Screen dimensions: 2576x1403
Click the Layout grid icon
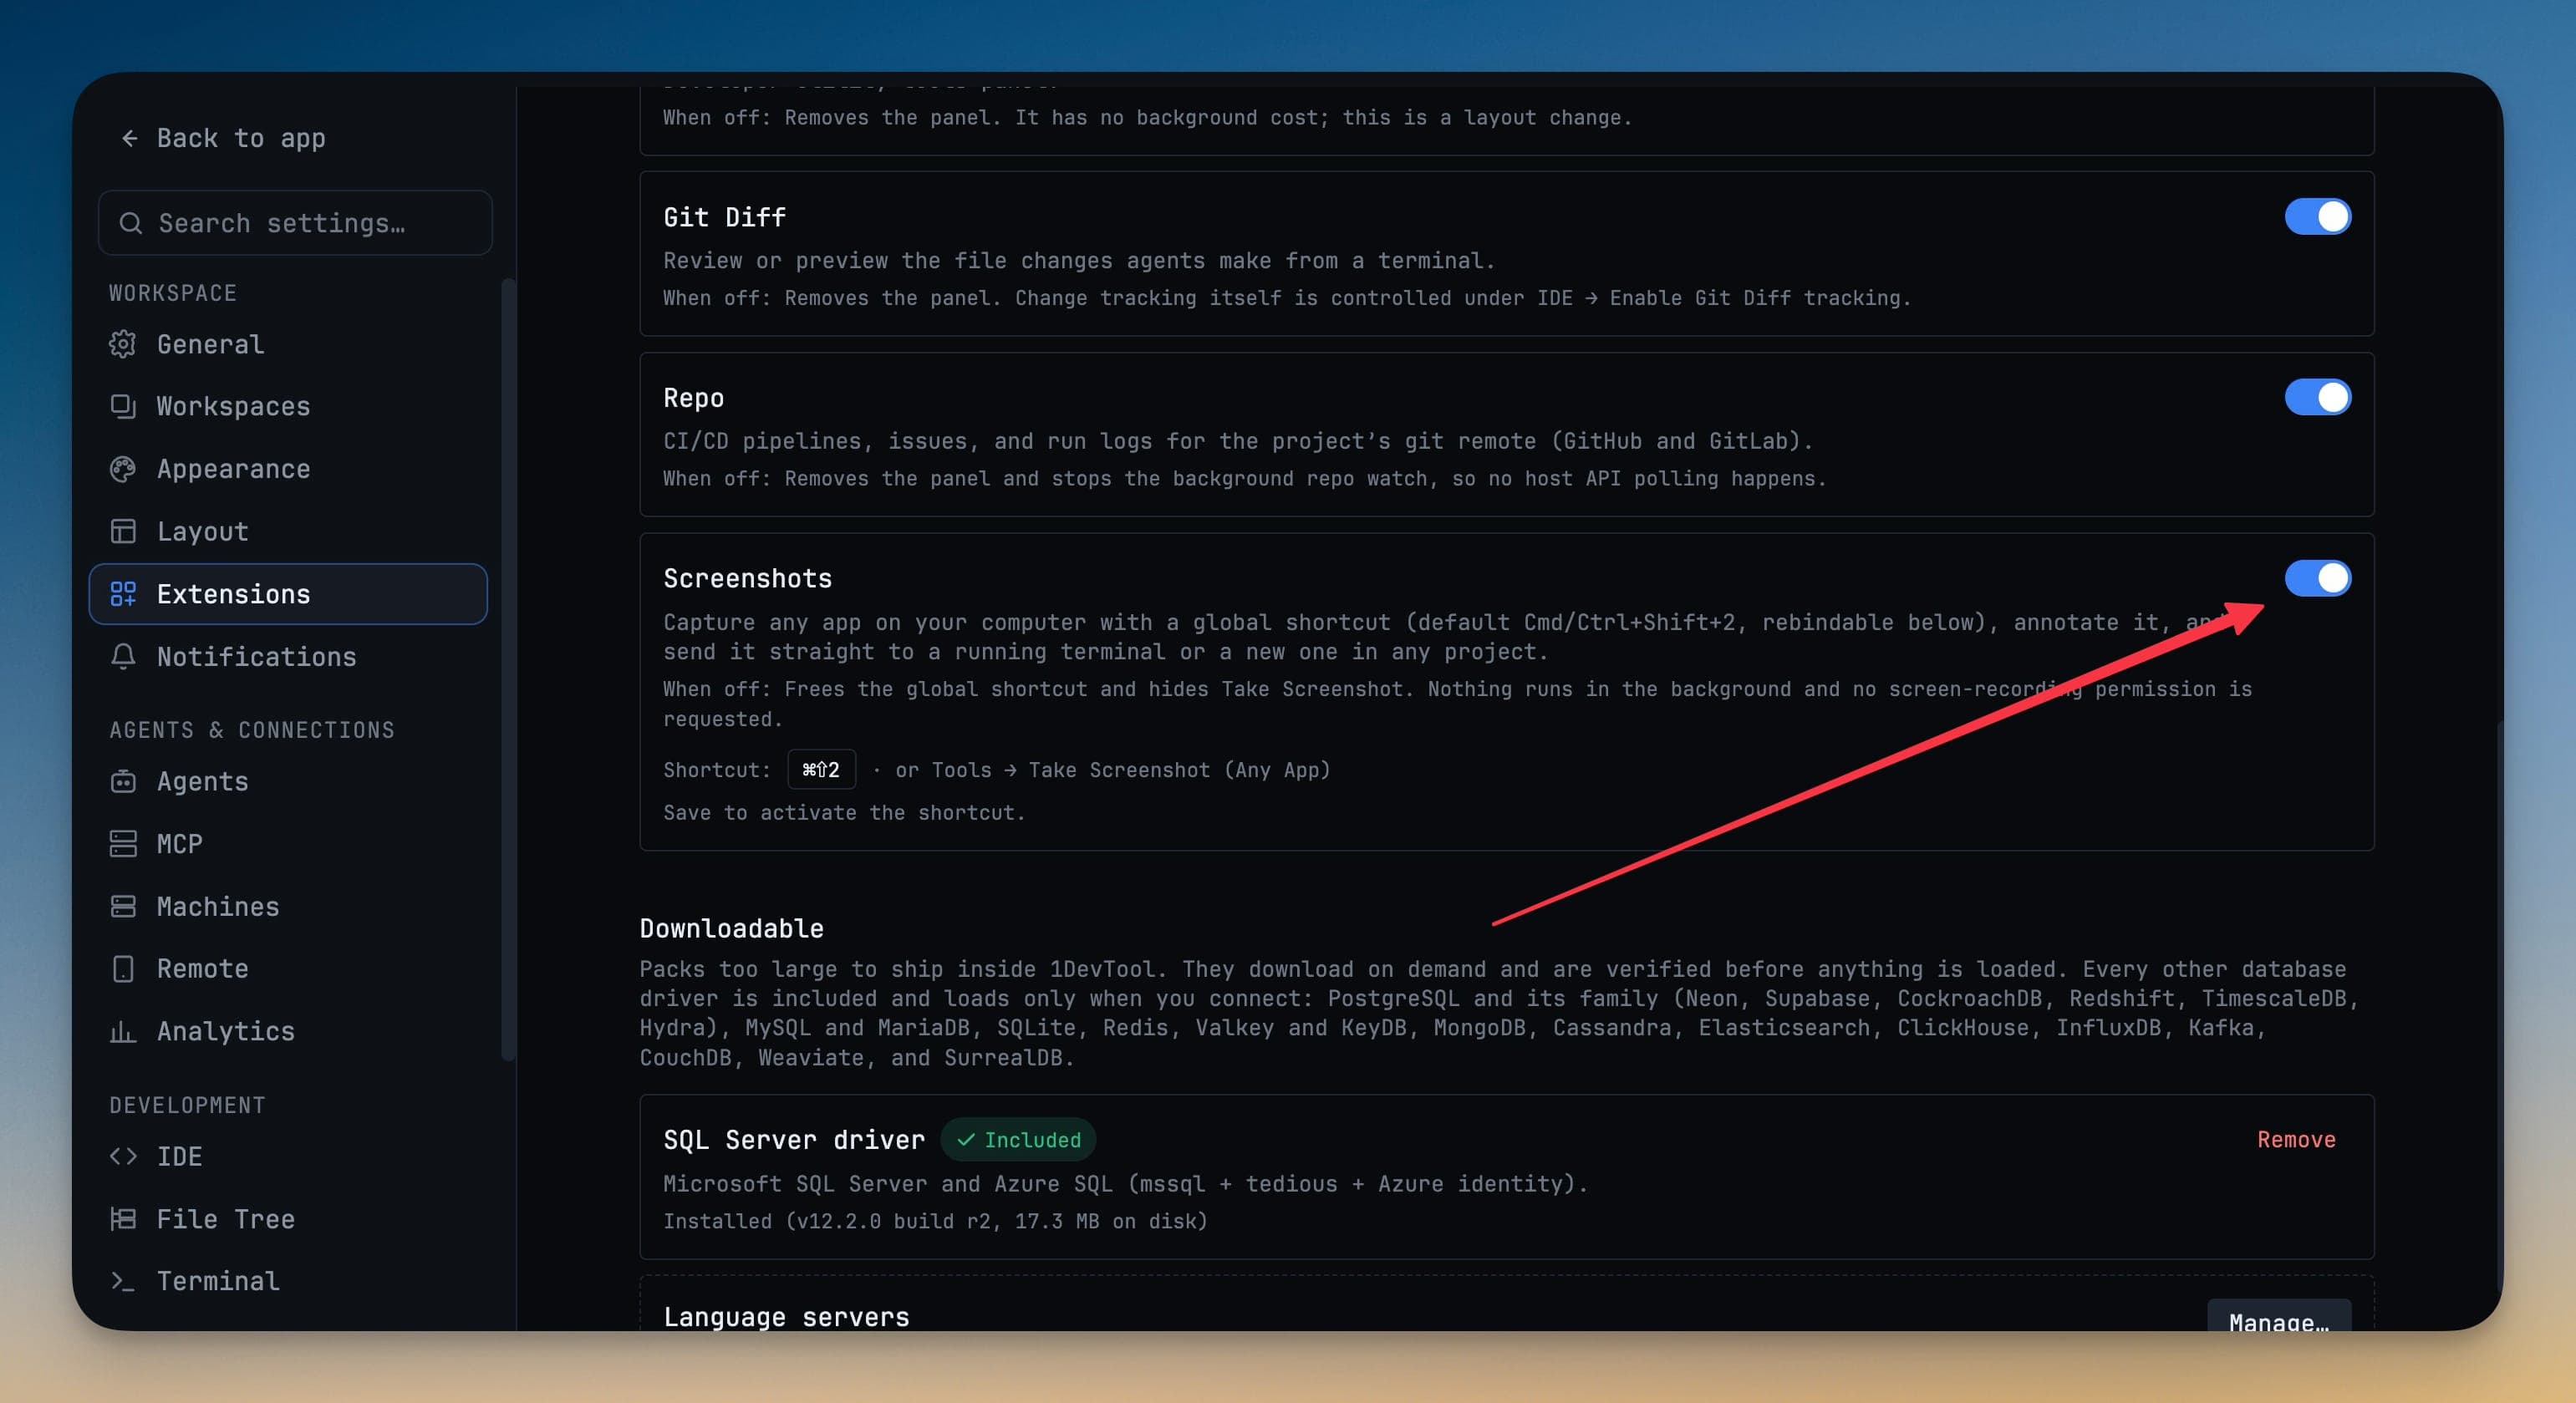(x=123, y=531)
